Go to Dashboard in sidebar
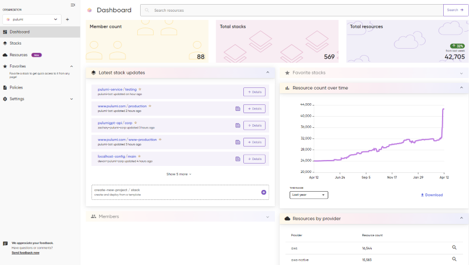The width and height of the screenshot is (469, 265). click(x=40, y=32)
